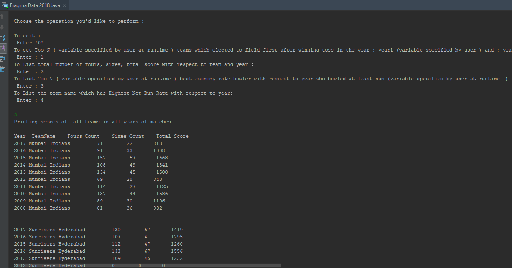The height and width of the screenshot is (268, 512).
Task: Click the 'Sixes_Count' column header
Action: [128, 136]
